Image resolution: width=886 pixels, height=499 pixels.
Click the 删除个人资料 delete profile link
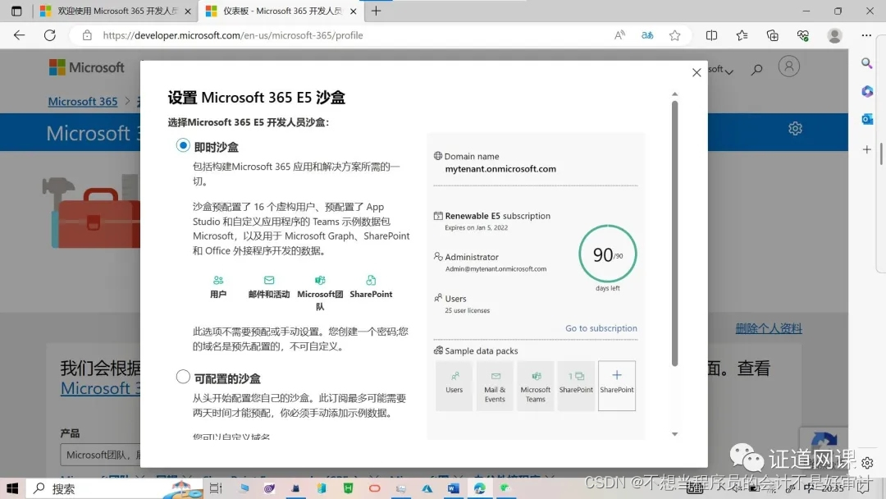(x=769, y=328)
